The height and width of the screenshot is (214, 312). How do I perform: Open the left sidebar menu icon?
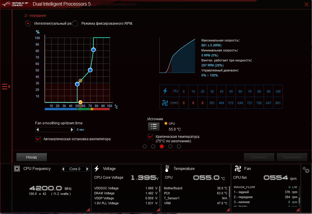[6, 86]
